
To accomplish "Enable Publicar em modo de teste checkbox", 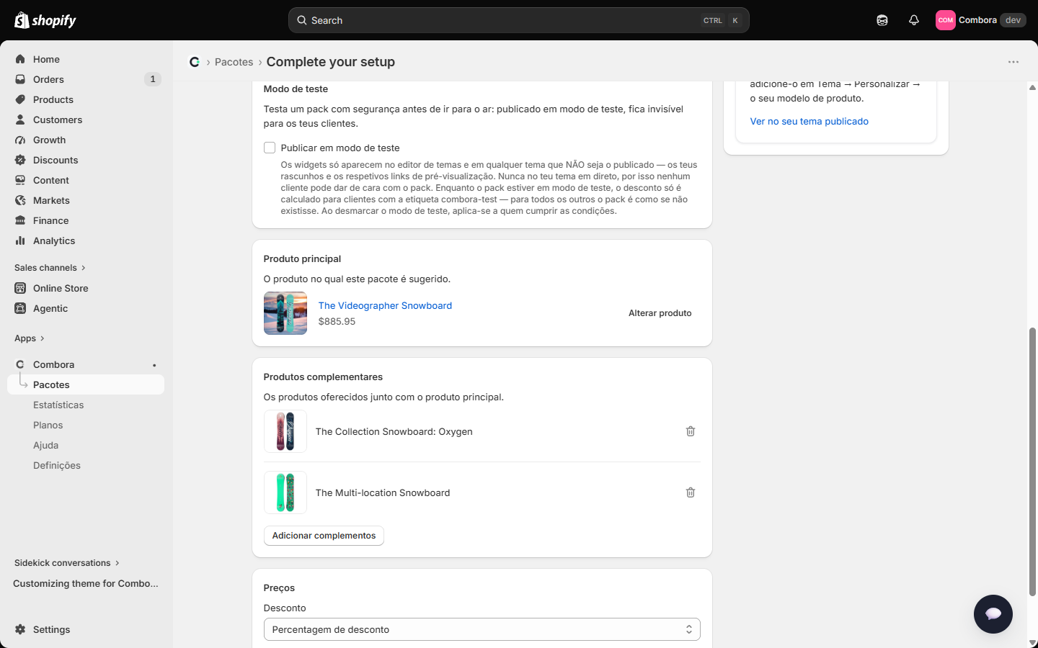I will coord(270,148).
